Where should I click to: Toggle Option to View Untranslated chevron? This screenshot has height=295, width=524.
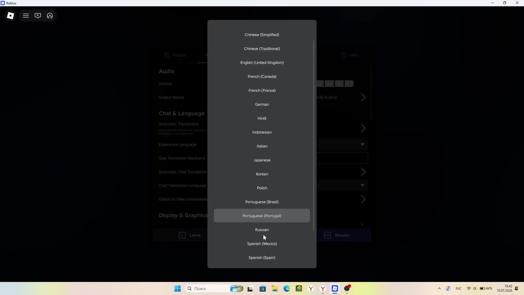click(x=363, y=199)
